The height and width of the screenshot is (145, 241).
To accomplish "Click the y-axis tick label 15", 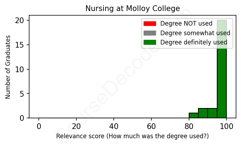I will tap(20, 45).
